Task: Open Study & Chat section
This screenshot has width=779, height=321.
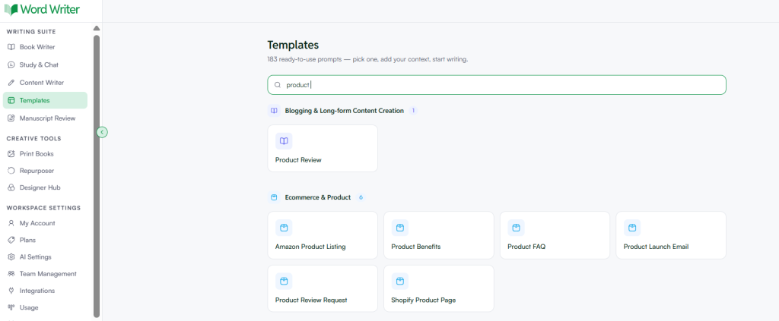Action: [x=45, y=65]
